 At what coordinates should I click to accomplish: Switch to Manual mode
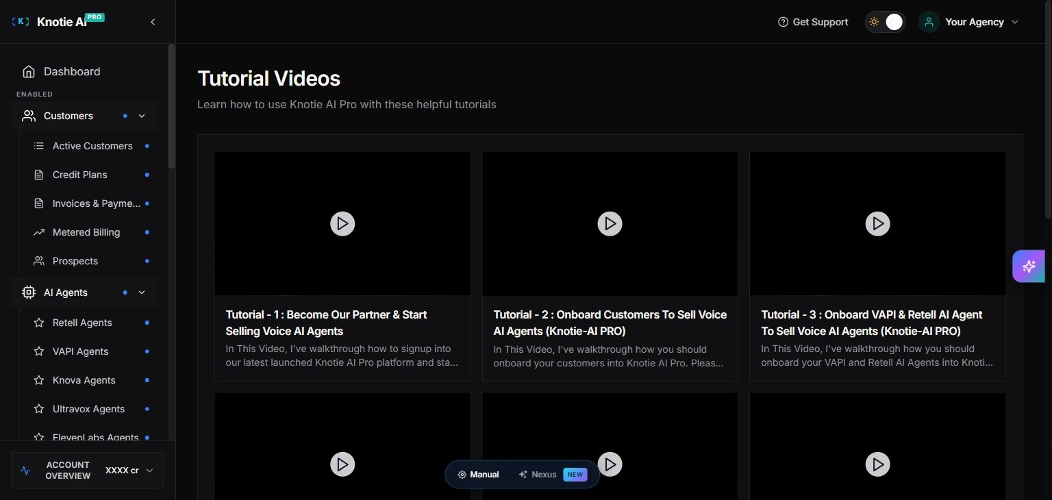tap(479, 475)
